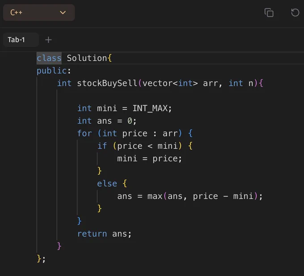Viewport: 304px width, 276px height.
Task: Reset code with the circular arrow icon
Action: [295, 13]
